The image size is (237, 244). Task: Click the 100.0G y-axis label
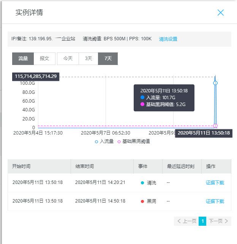[27, 83]
